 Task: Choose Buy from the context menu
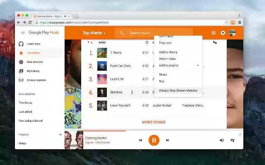click(x=161, y=81)
